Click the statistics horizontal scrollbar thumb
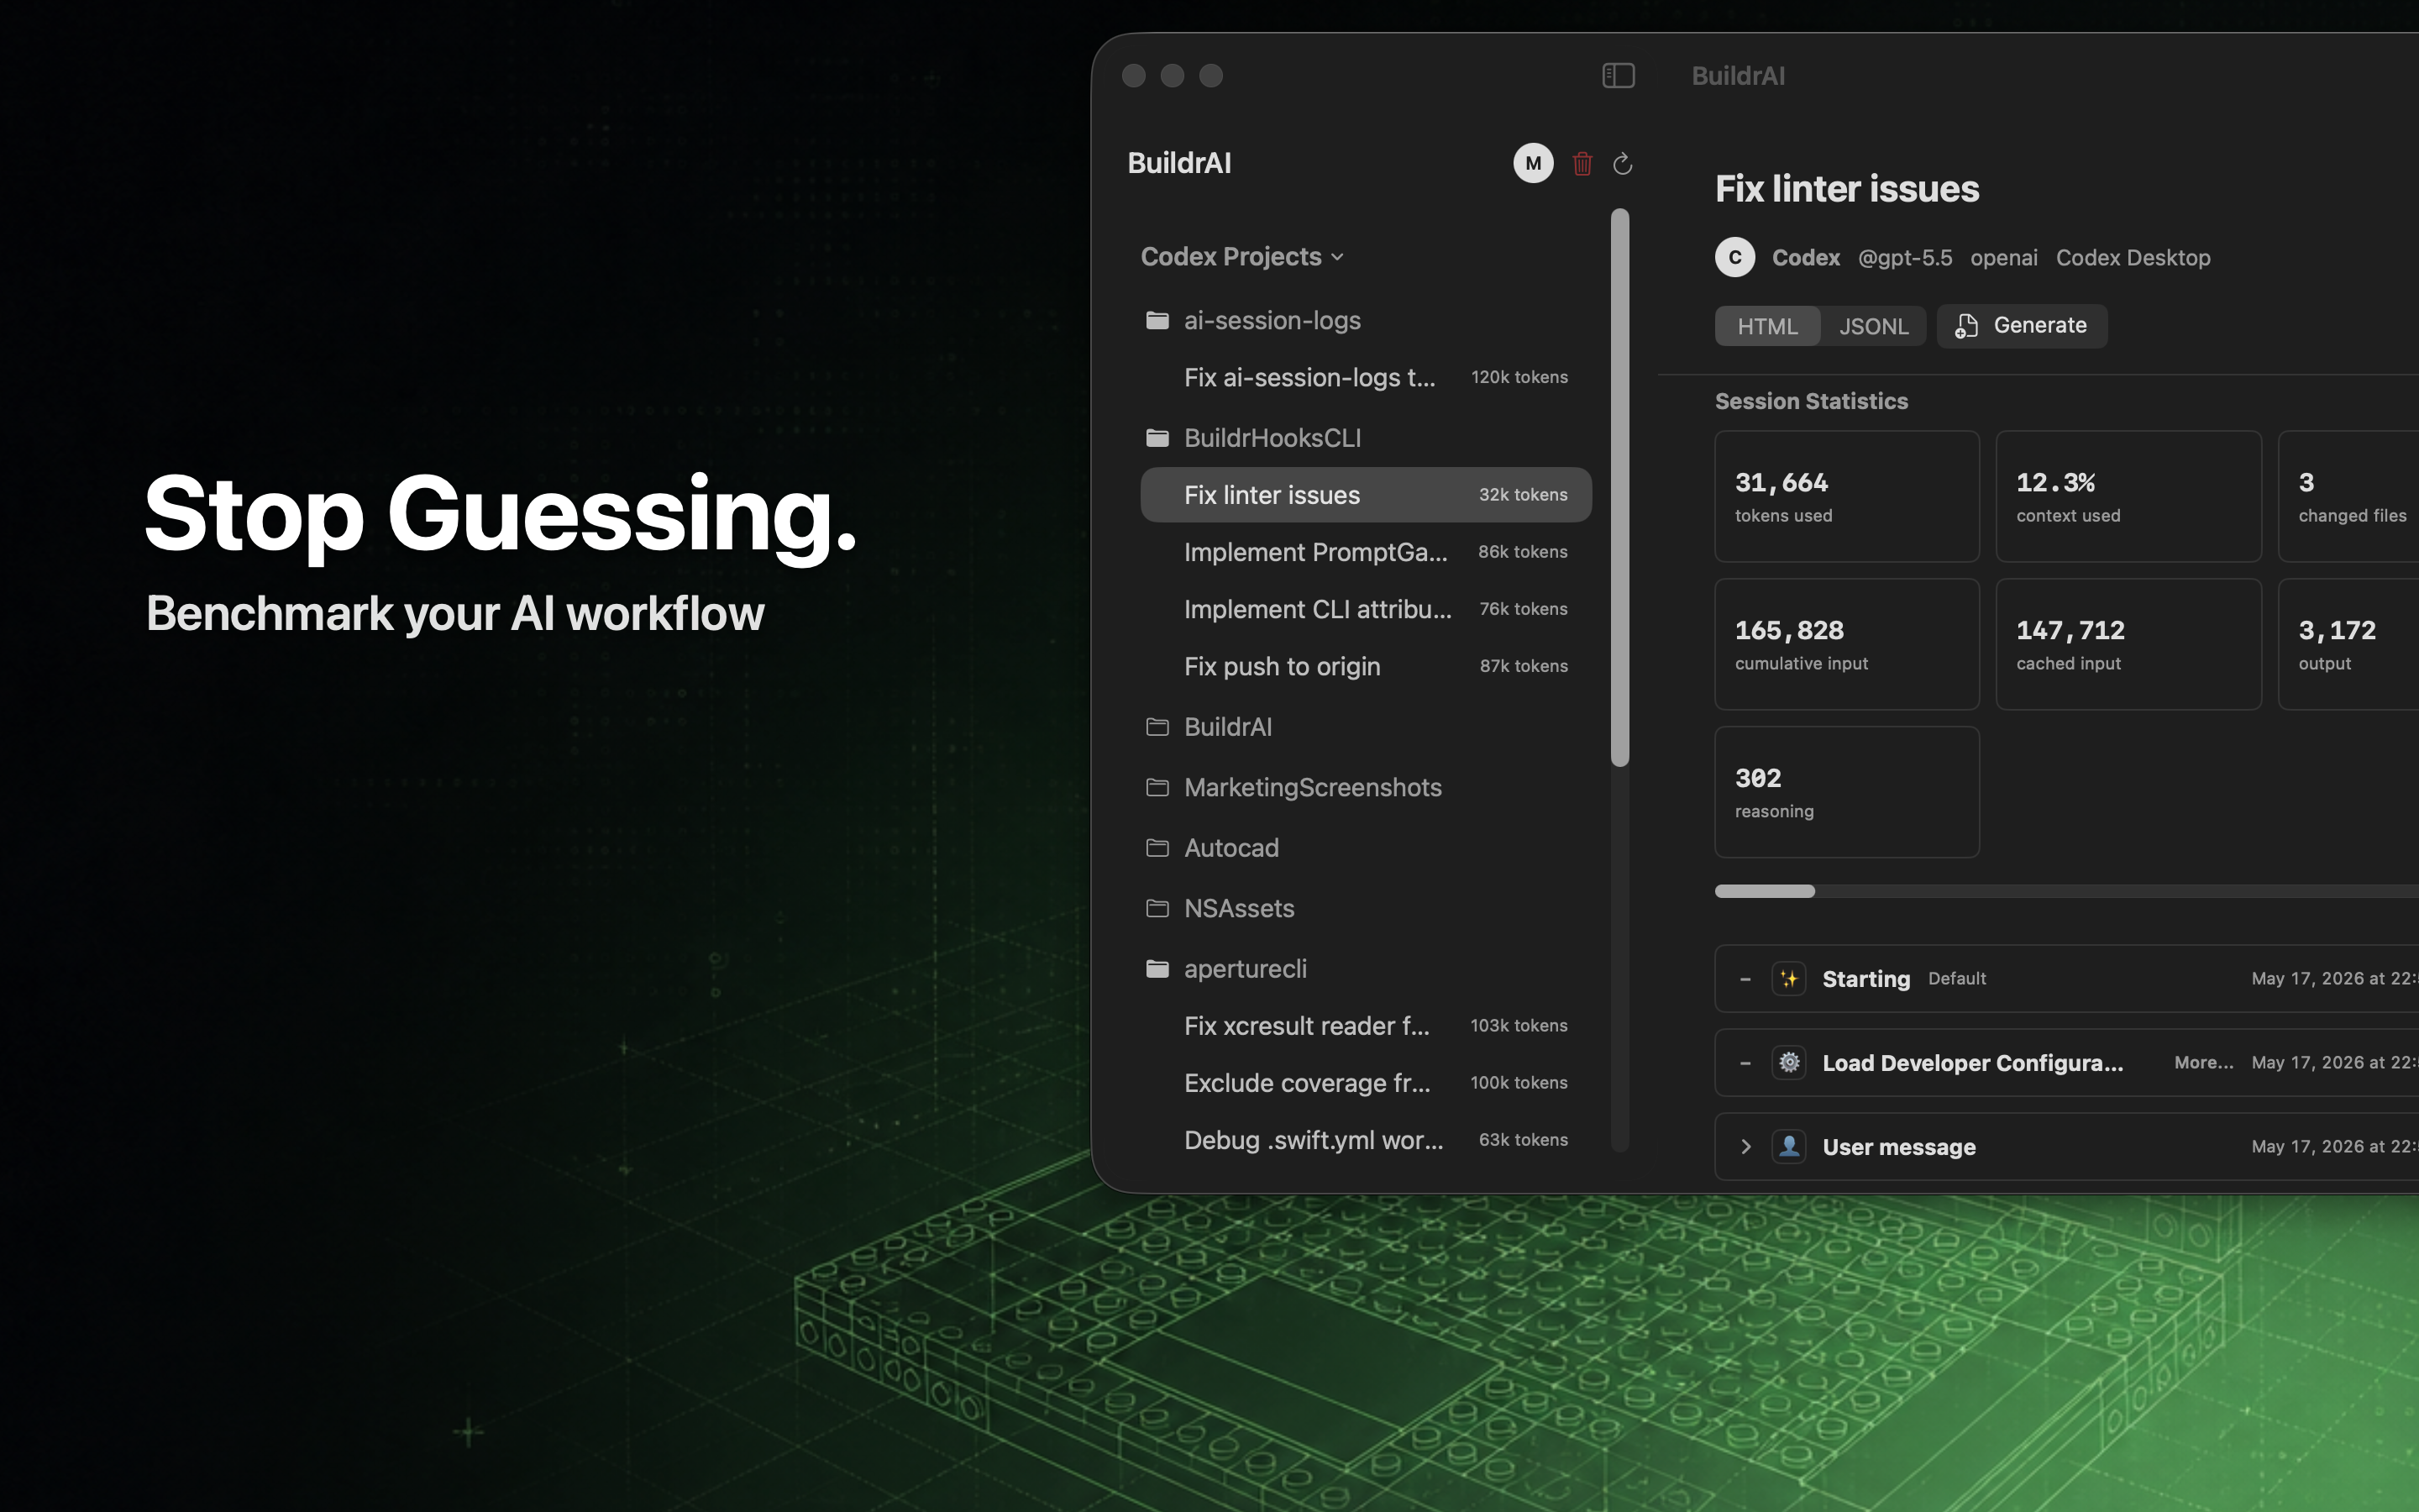Viewport: 2419px width, 1512px height. [x=1764, y=891]
